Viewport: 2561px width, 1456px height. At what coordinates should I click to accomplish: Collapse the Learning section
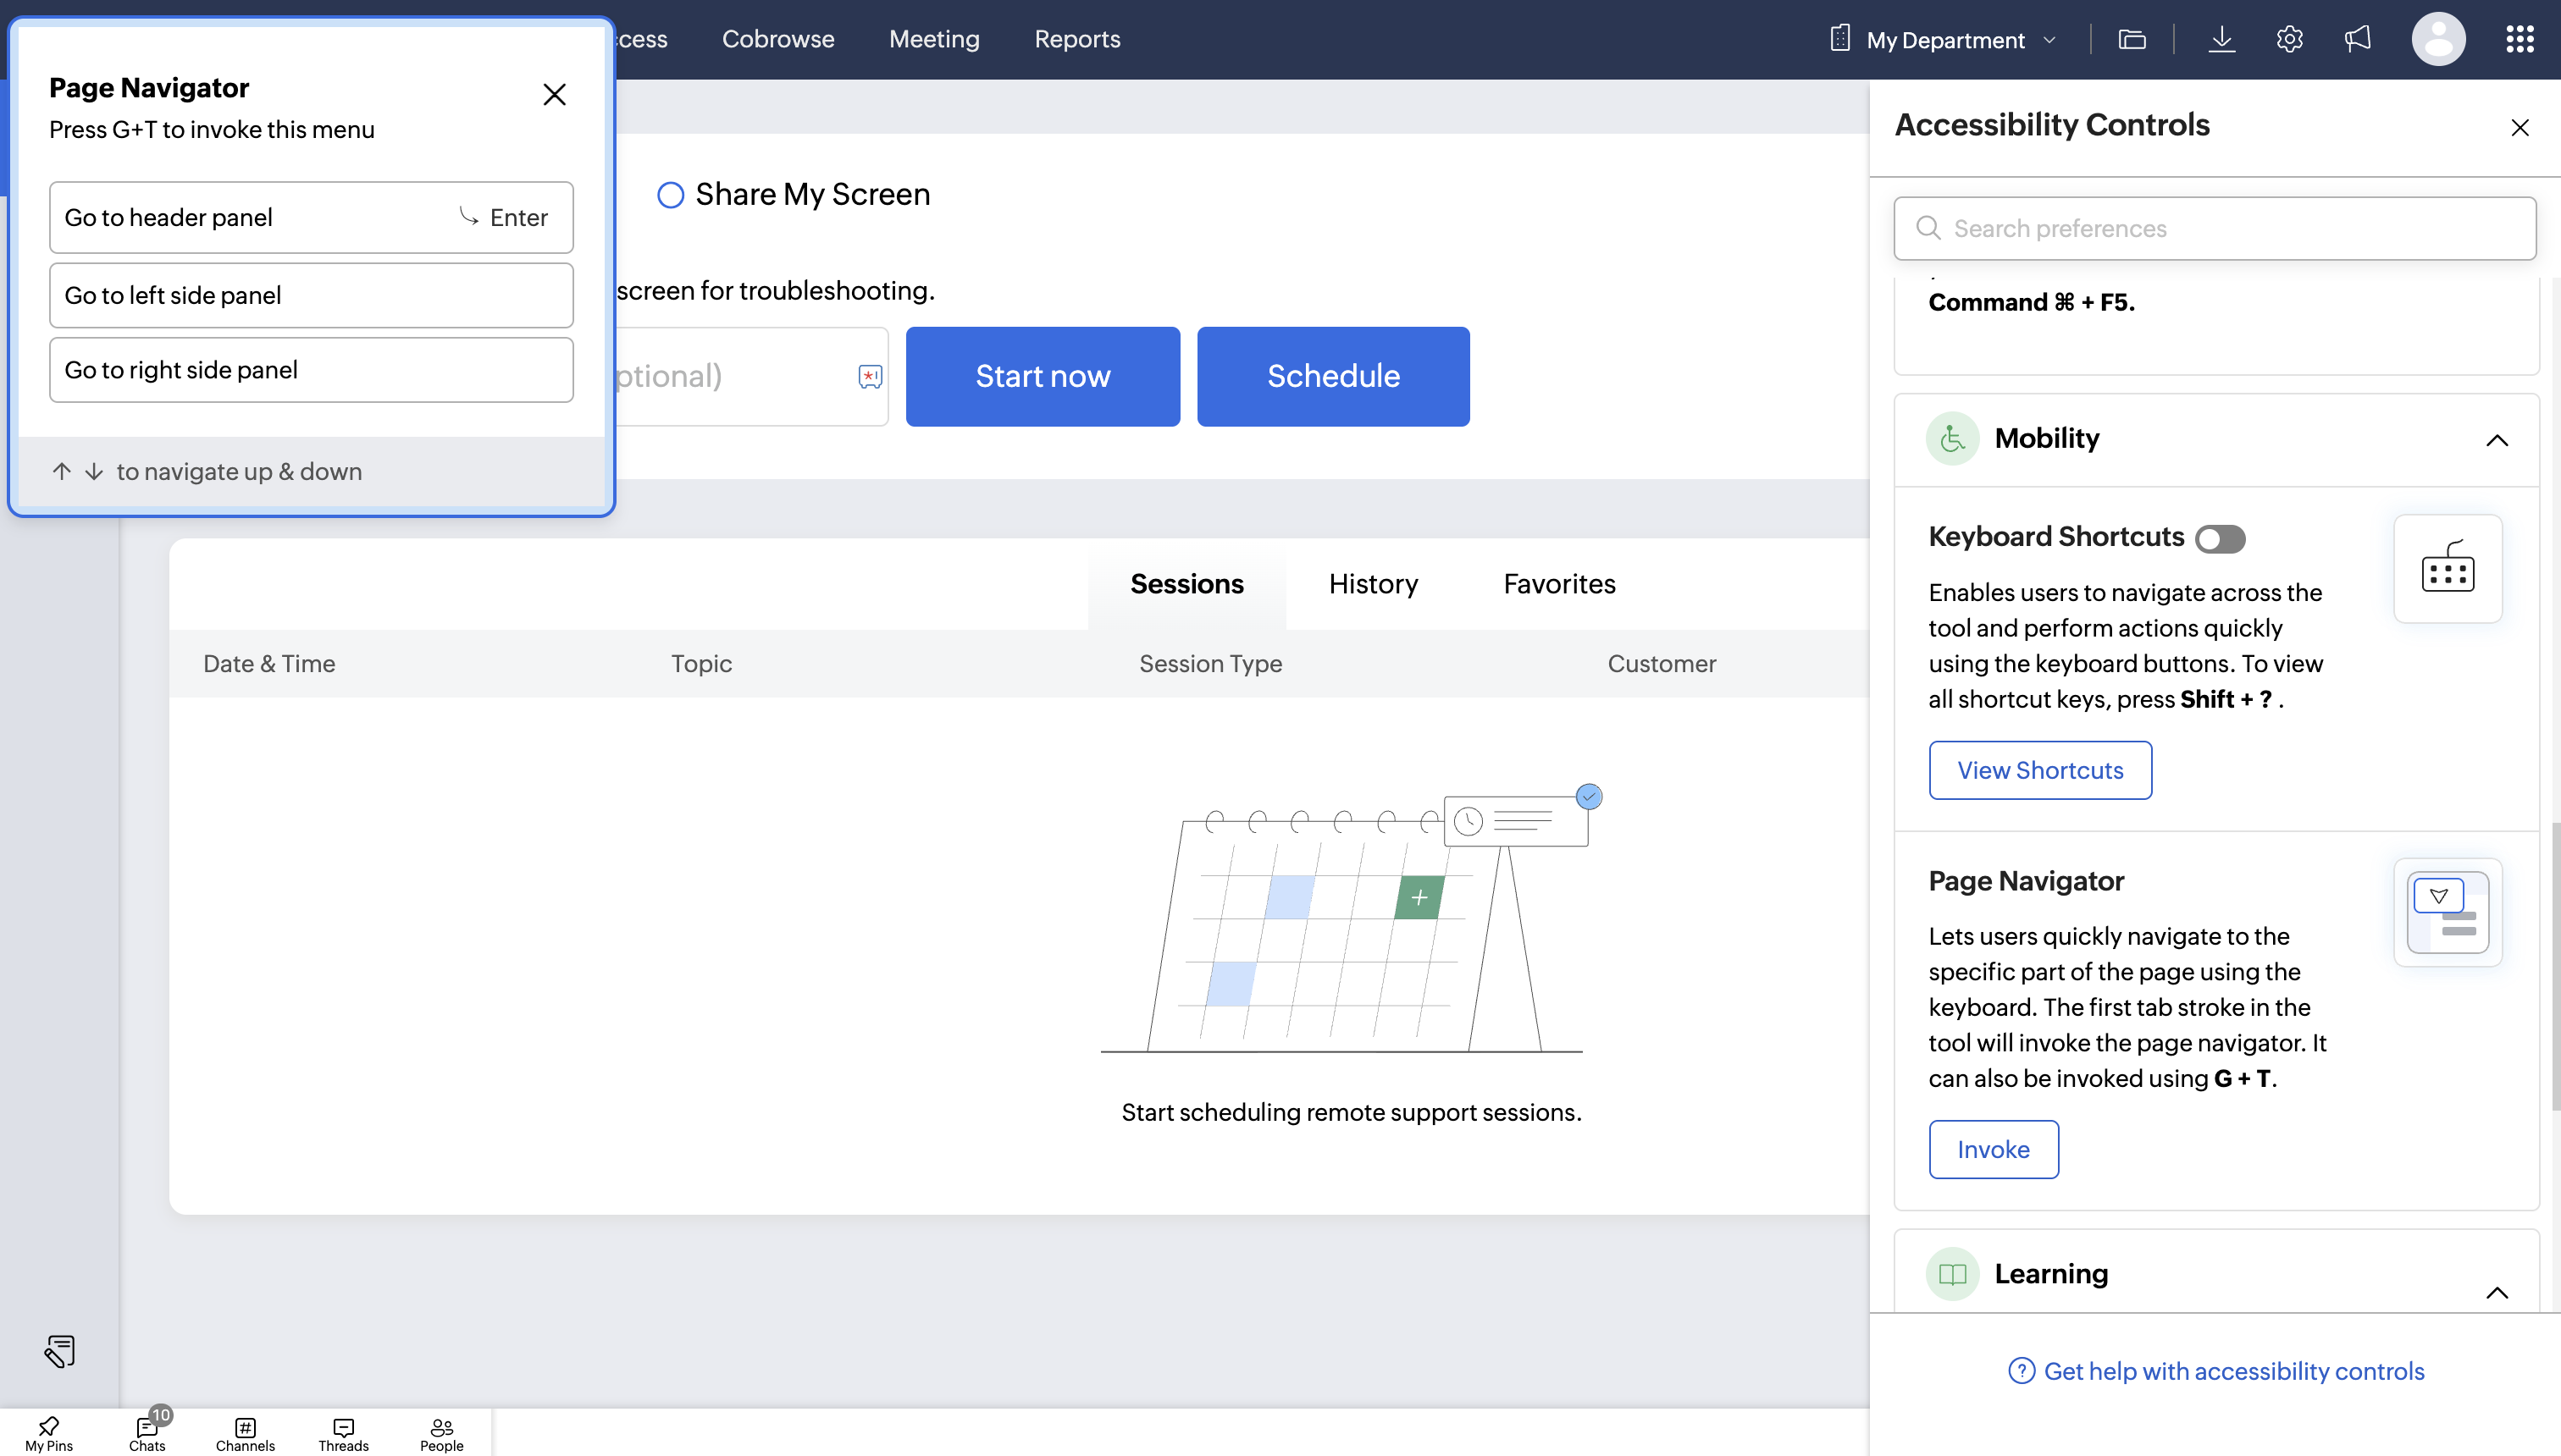(x=2497, y=1292)
